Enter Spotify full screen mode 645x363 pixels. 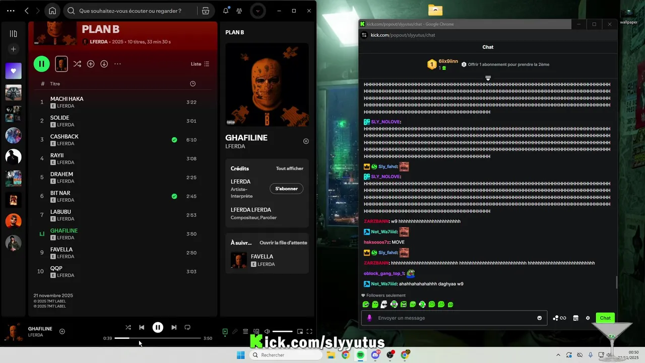tap(309, 331)
